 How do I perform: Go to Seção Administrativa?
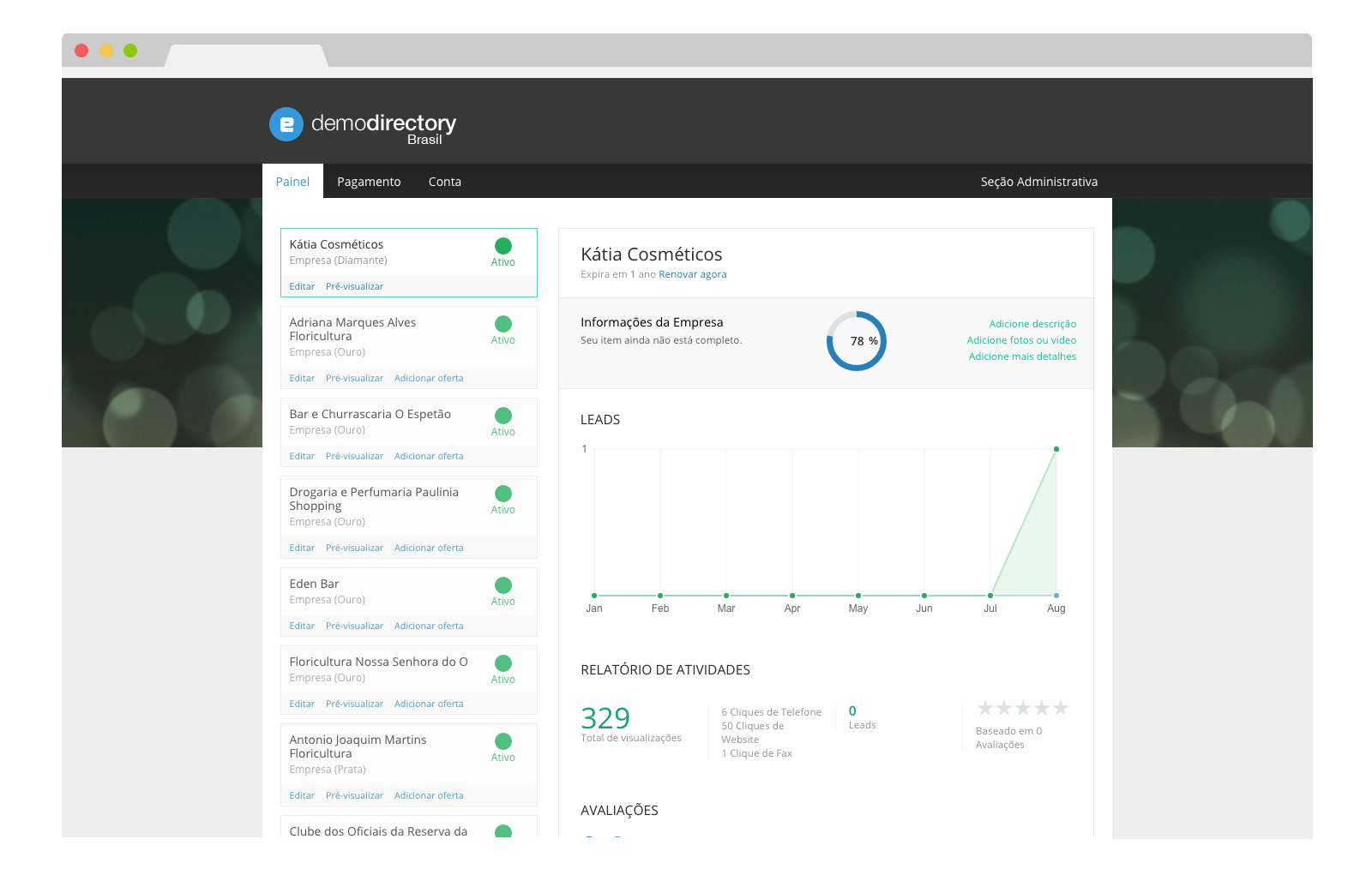click(1039, 182)
